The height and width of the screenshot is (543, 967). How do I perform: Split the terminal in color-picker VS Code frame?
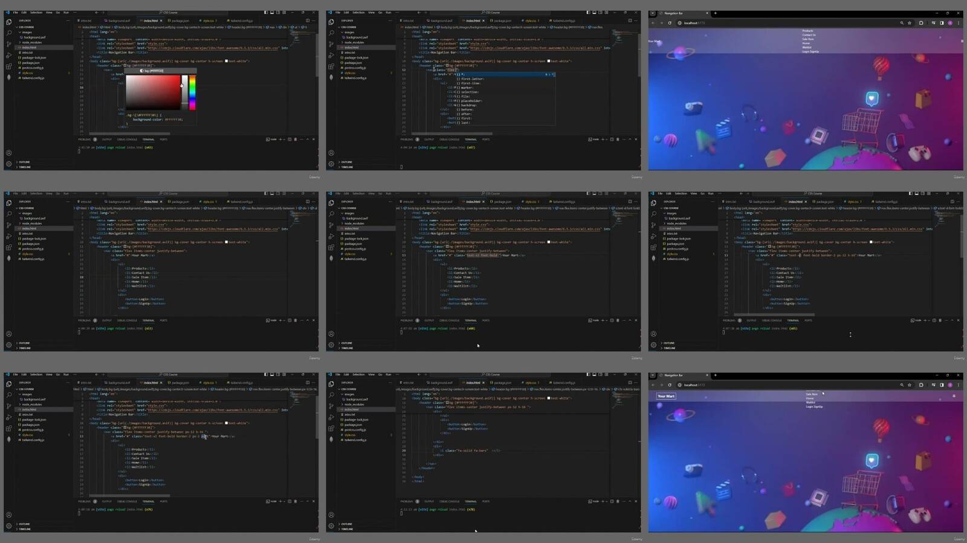click(x=289, y=140)
